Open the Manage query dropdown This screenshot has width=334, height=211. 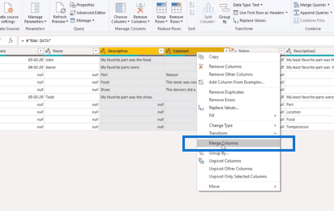point(82,21)
